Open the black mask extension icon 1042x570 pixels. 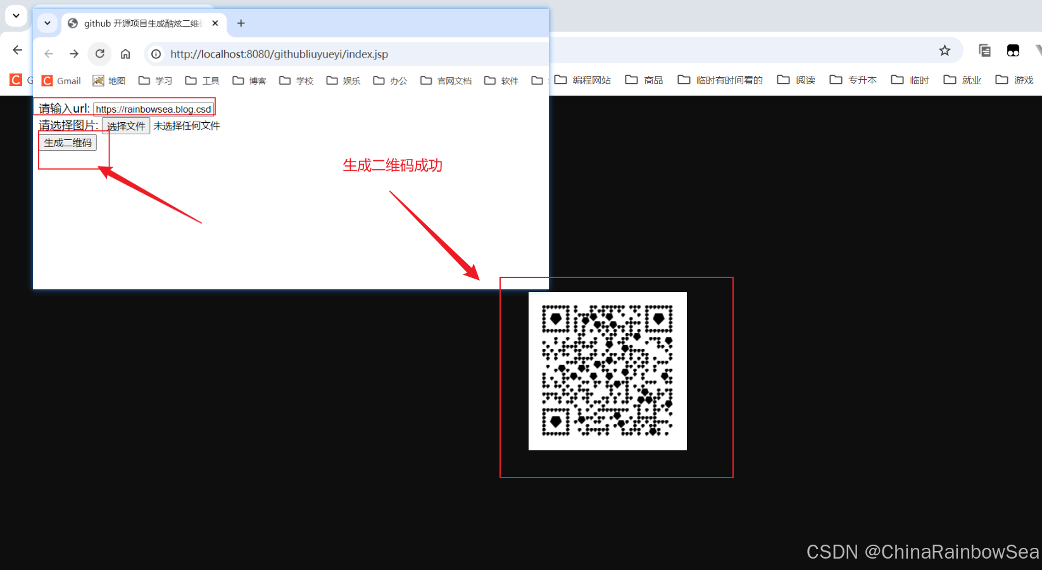[x=1013, y=51]
